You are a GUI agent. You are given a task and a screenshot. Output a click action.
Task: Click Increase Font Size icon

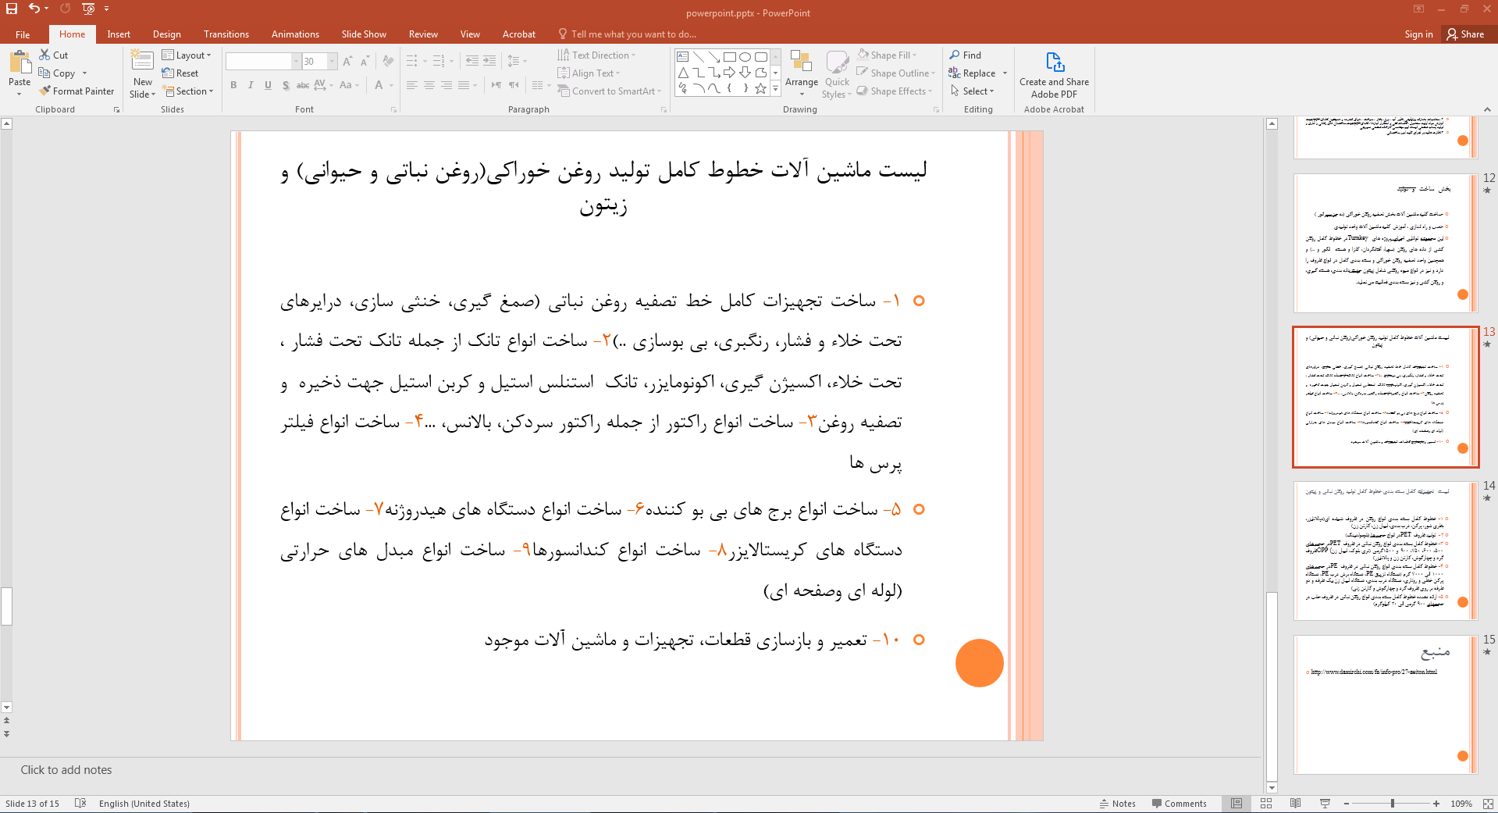[348, 61]
